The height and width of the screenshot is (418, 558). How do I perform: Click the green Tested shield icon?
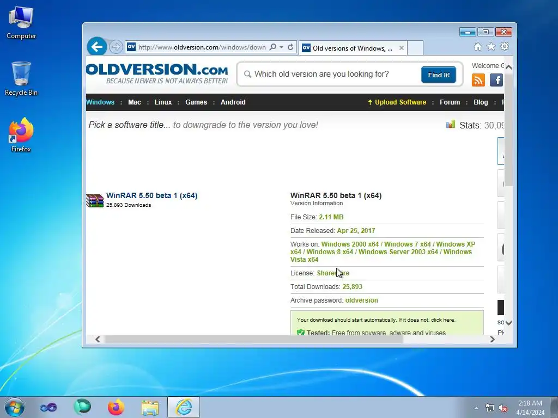click(301, 333)
